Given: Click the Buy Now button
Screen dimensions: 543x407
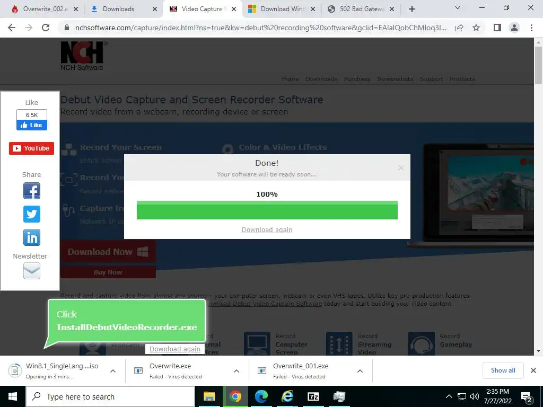Looking at the screenshot, I should pos(108,272).
